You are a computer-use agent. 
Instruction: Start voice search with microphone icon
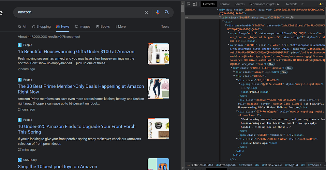pyautogui.click(x=158, y=12)
